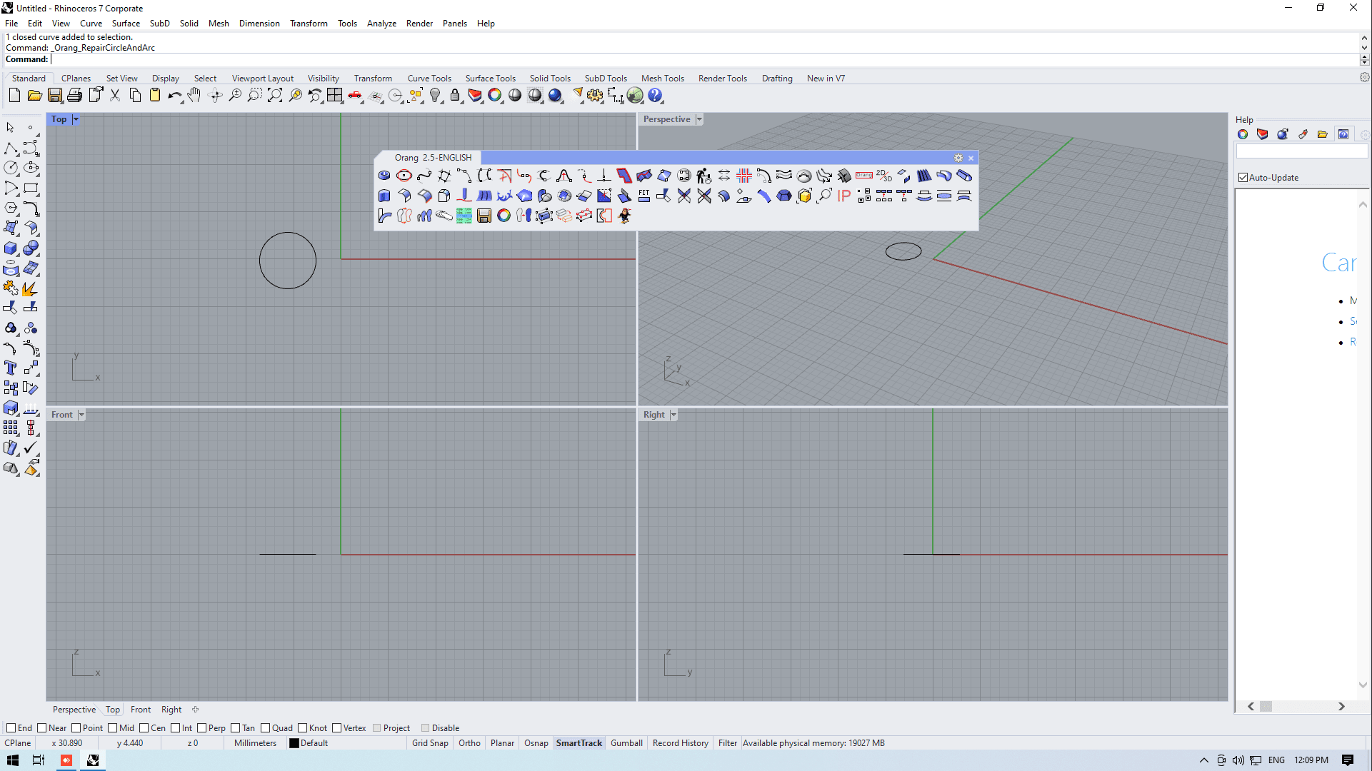Open the Analyze menu
The height and width of the screenshot is (771, 1372).
tap(381, 24)
